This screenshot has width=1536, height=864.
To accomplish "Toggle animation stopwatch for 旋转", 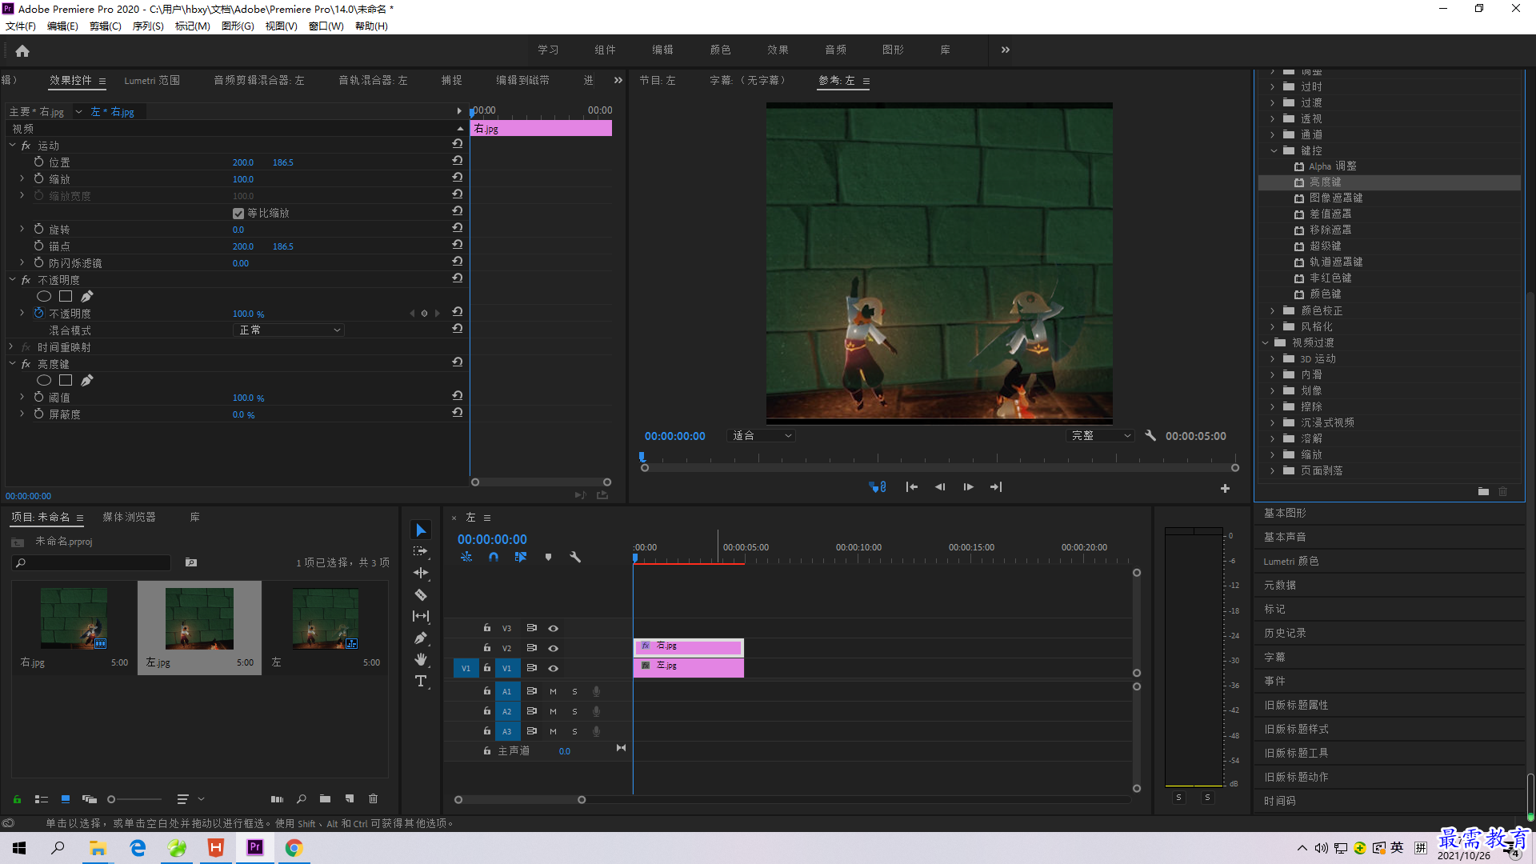I will [38, 229].
